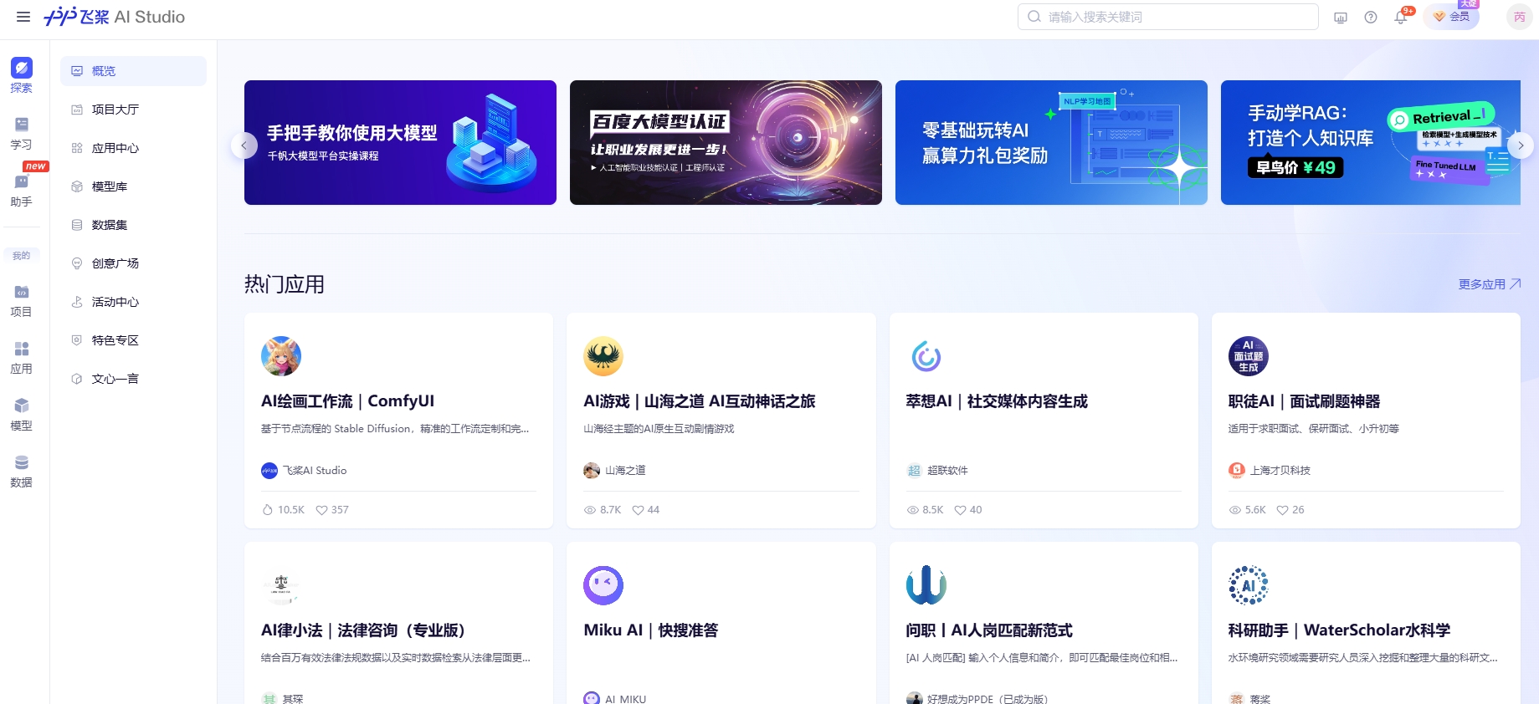Select 项目 in the left rail
Screen dimensions: 1539x704
click(21, 300)
